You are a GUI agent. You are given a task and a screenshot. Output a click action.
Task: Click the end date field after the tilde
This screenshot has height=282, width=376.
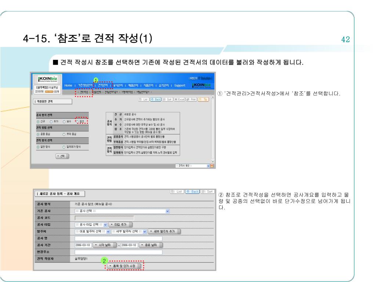point(129,245)
